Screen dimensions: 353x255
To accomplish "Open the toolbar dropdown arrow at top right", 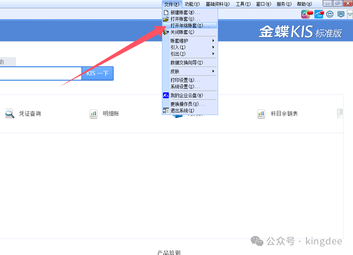I will point(350,15).
